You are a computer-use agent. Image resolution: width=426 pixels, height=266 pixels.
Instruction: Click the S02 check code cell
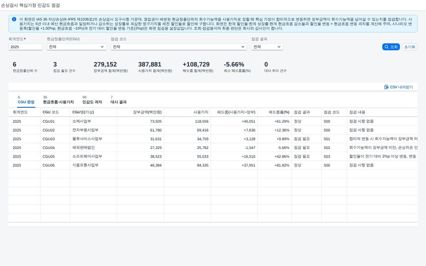334,148
